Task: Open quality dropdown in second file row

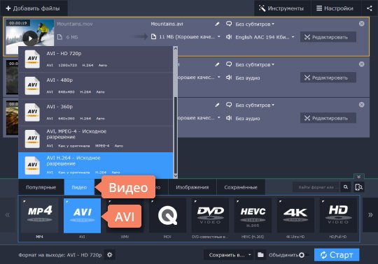Action: (199, 78)
